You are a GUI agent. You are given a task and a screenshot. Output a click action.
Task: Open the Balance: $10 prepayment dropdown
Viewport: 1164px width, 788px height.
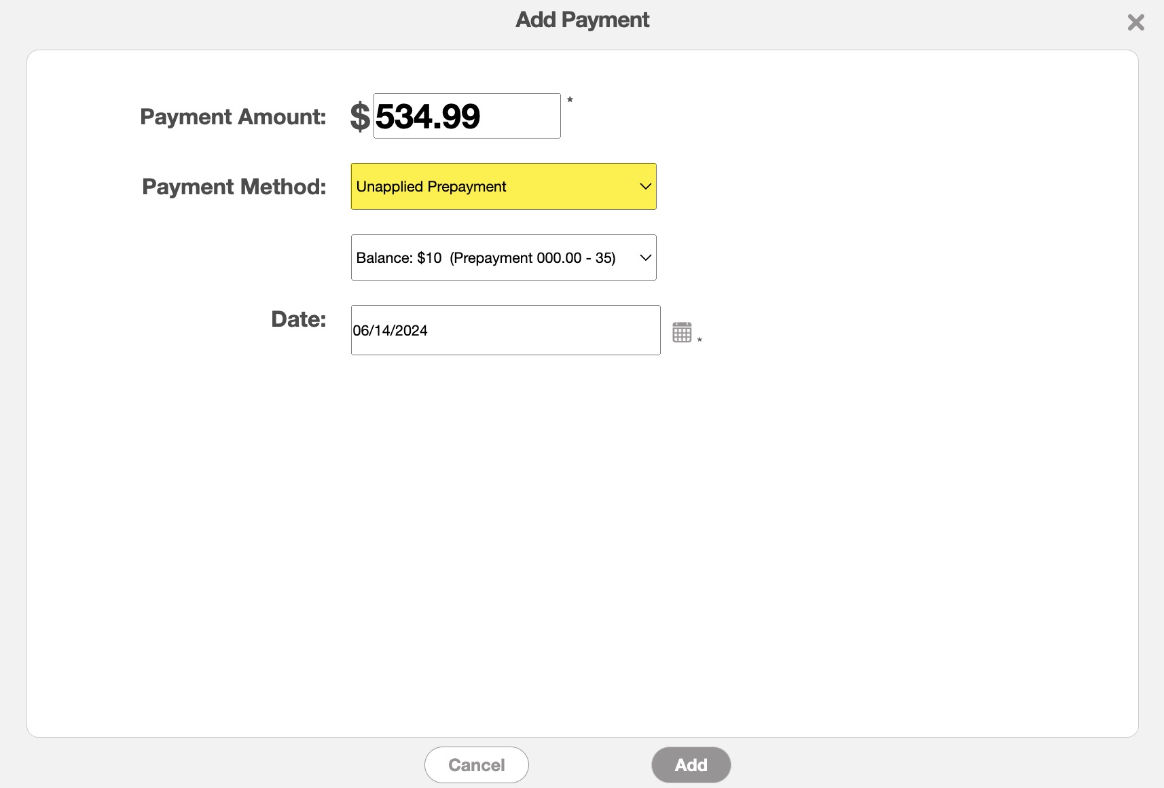click(503, 257)
